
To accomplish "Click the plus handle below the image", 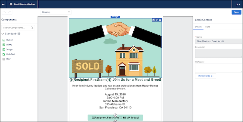I will [x=115, y=79].
